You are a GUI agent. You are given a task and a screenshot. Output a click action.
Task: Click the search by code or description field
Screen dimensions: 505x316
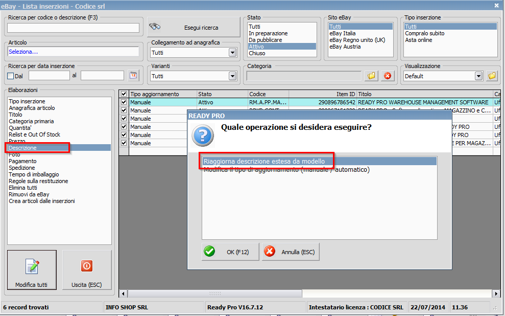(x=73, y=28)
